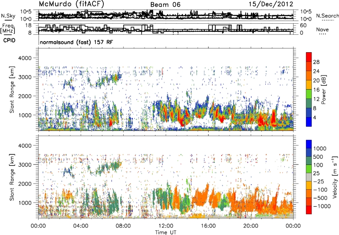Click the "20:00" time tick label
Screen dimensions: 339x235
(x=251, y=226)
